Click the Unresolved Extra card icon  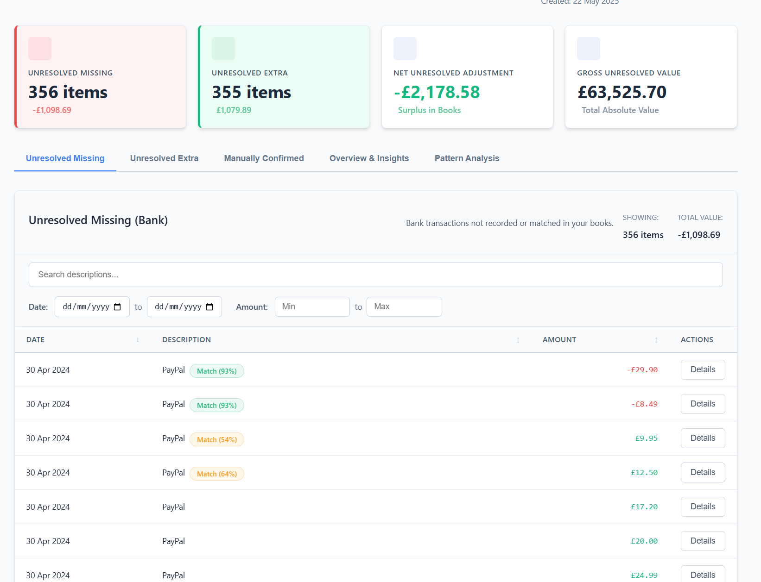(x=223, y=49)
